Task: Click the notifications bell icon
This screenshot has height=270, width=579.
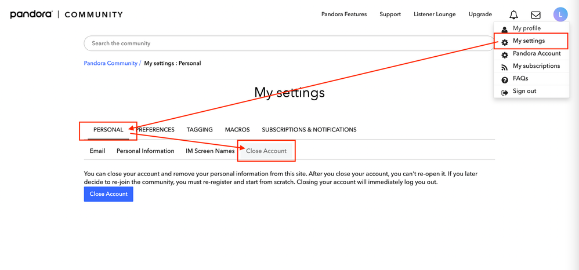Action: point(513,15)
